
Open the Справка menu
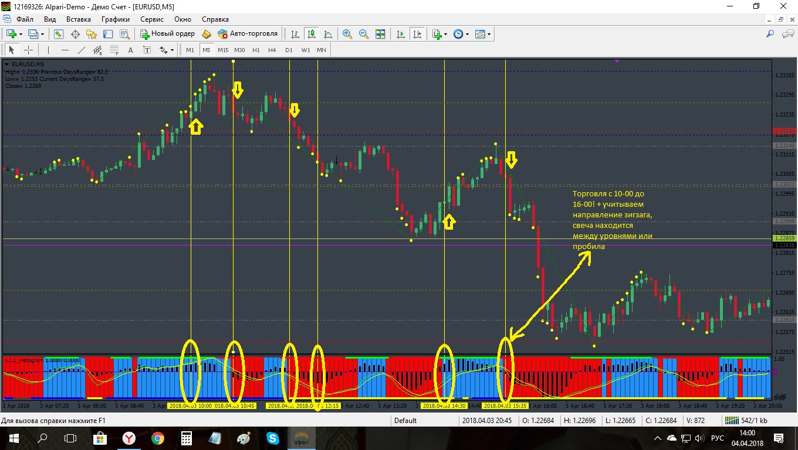pos(215,19)
